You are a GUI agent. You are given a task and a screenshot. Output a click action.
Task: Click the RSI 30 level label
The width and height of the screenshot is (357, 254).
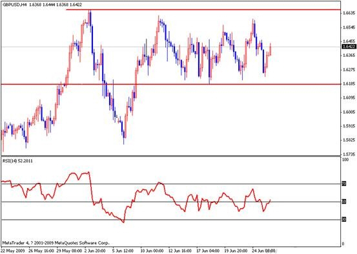tap(344, 220)
